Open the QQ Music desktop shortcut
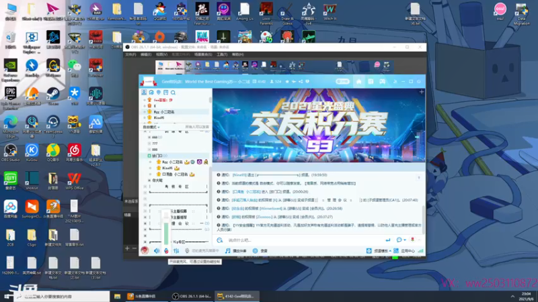The image size is (538, 302). pos(53,152)
